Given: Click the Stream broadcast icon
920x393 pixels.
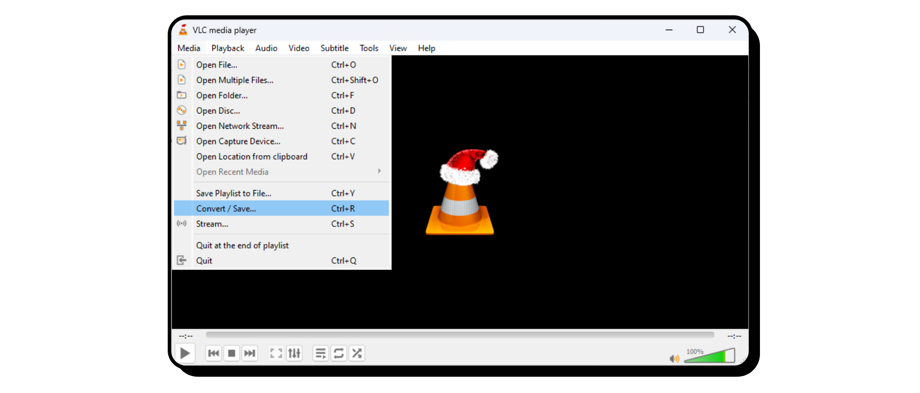Looking at the screenshot, I should point(182,224).
